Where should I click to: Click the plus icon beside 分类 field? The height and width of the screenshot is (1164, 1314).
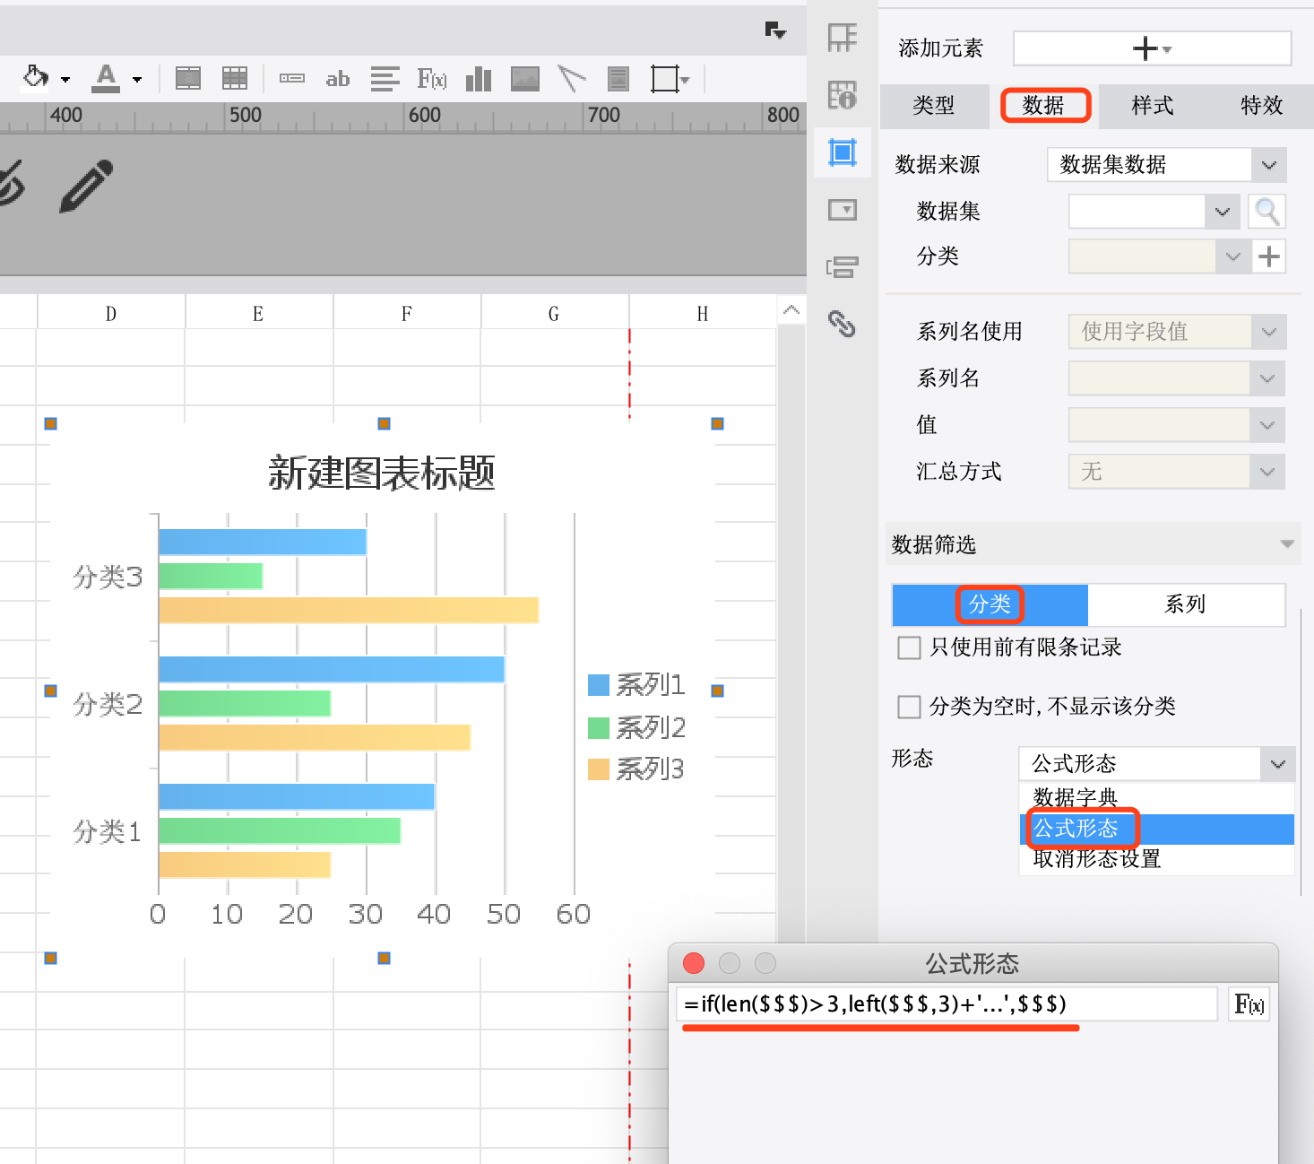point(1268,256)
